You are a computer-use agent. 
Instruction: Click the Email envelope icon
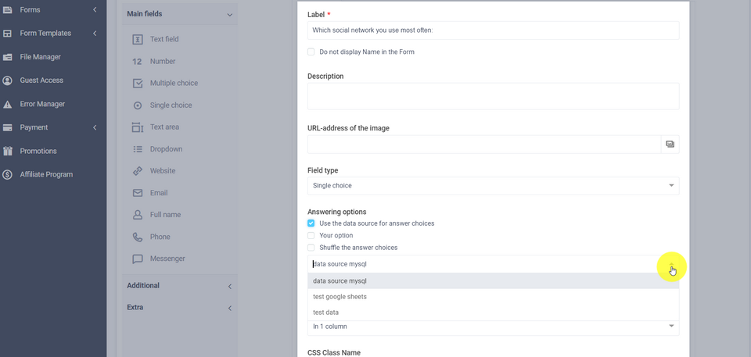[138, 193]
